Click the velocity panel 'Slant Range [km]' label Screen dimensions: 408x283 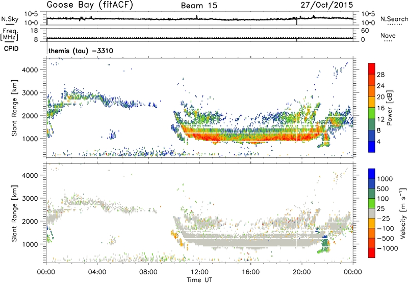(14, 213)
